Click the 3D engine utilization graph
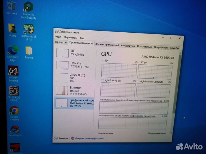 tap(119, 71)
